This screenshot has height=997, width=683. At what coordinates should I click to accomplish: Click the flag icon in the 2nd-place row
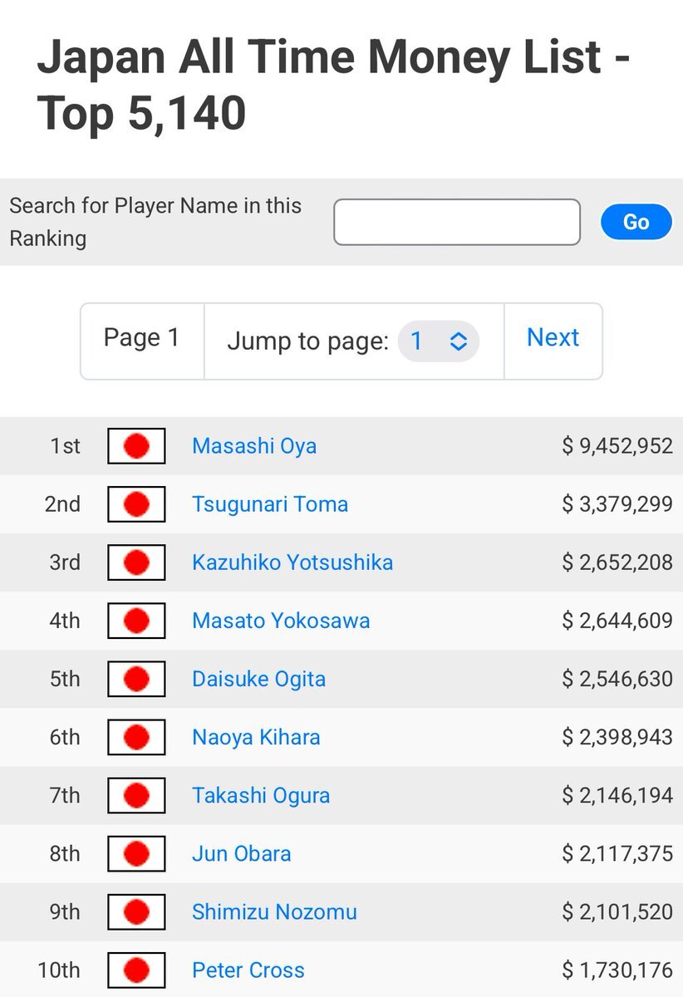point(136,504)
